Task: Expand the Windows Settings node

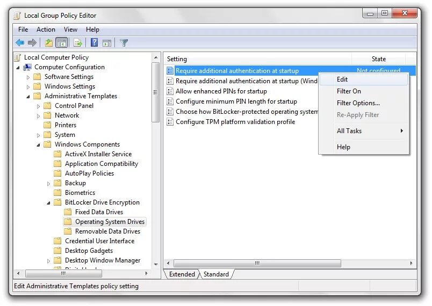Action: [x=28, y=87]
